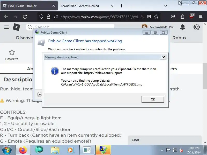This screenshot has width=207, height=155.
Task: Open Roblox settings gear icon
Action: pyautogui.click(x=197, y=27)
